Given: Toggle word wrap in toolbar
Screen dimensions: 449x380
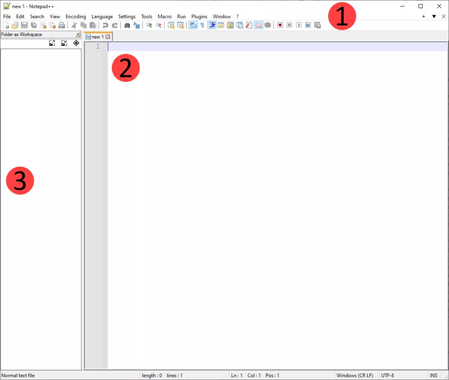Looking at the screenshot, I should (x=193, y=25).
